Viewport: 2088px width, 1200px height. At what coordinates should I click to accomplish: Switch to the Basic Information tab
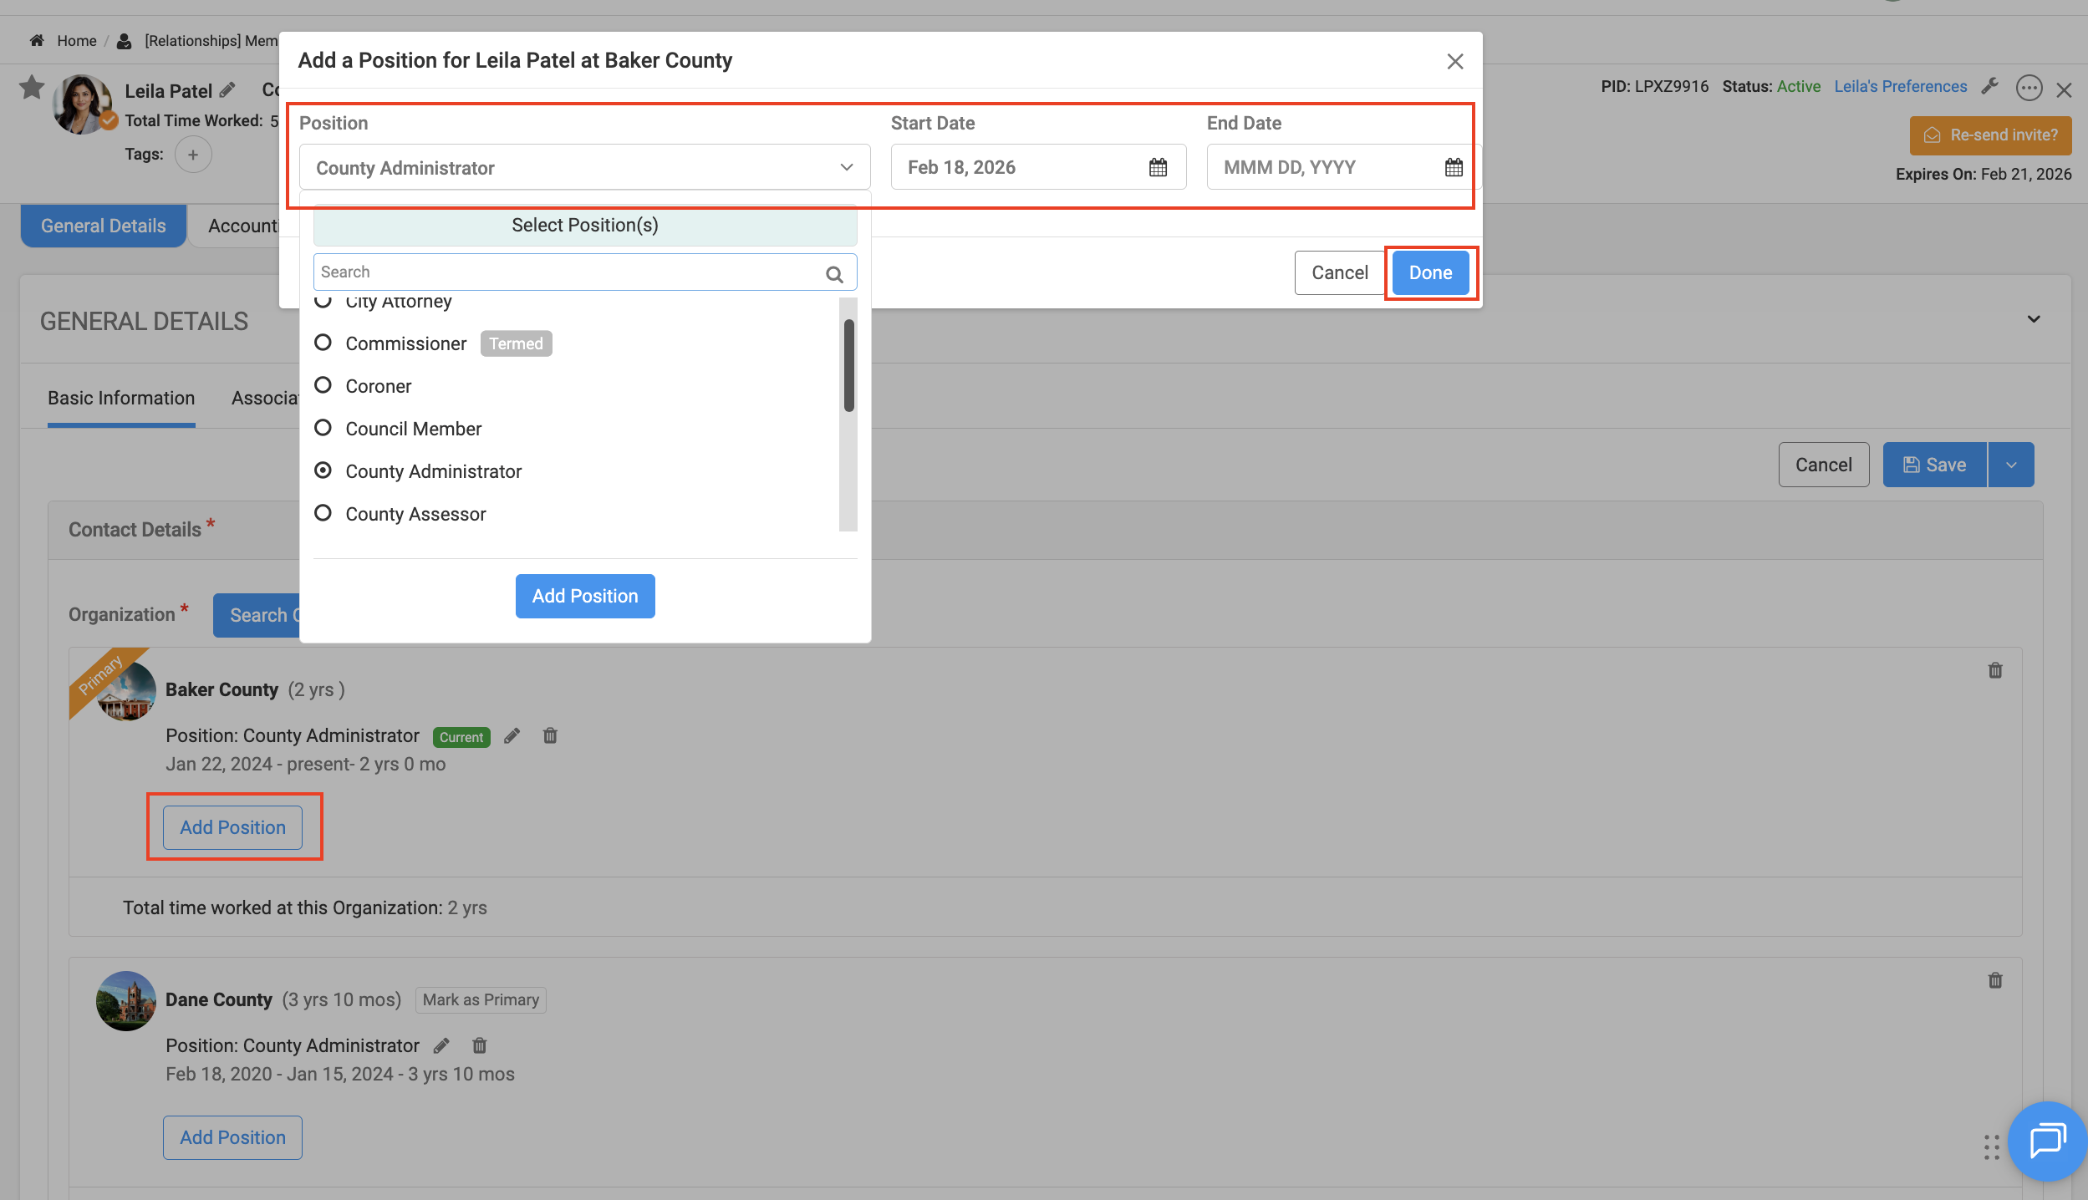[121, 398]
